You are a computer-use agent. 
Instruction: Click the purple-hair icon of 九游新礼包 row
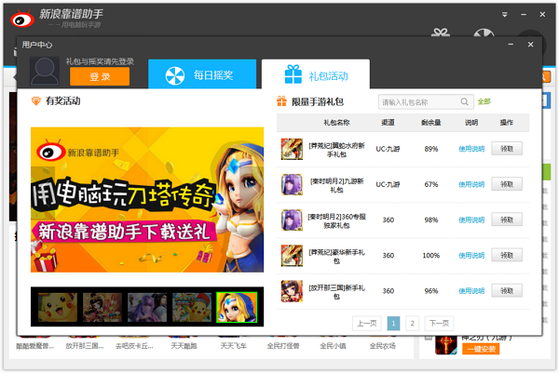pos(292,184)
